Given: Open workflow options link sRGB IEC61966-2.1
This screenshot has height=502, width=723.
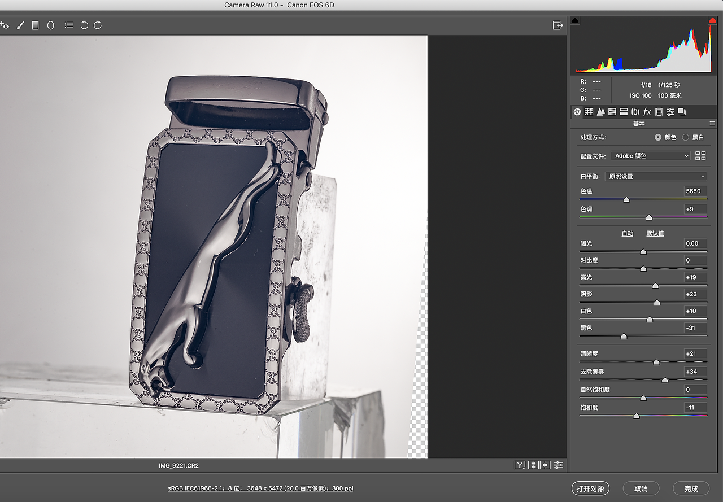Looking at the screenshot, I should pos(260,488).
